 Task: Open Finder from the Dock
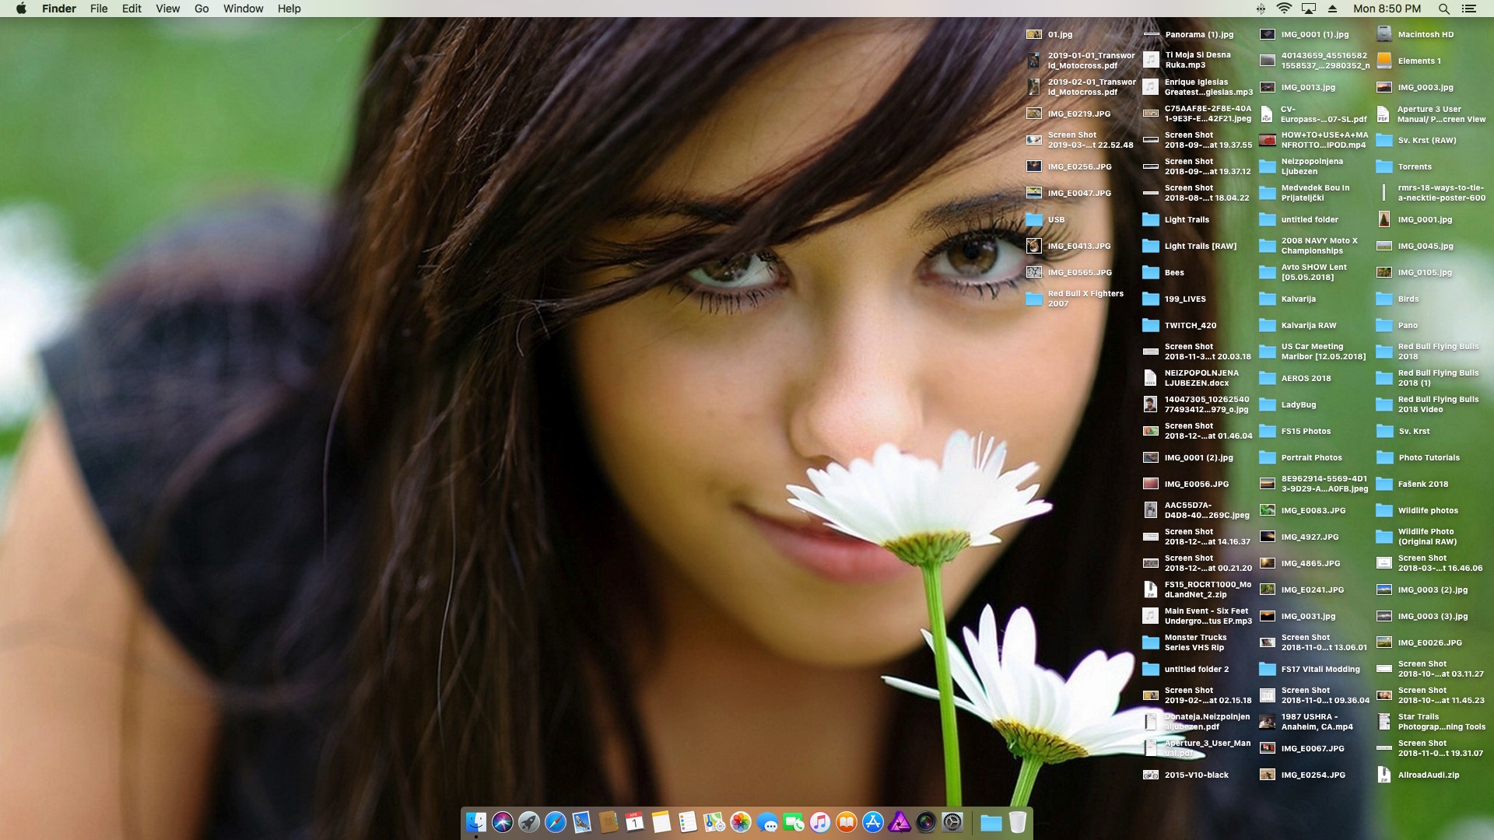(x=476, y=822)
